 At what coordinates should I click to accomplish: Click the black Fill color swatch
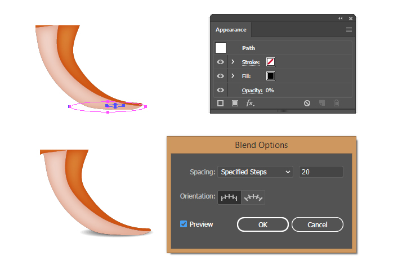click(271, 76)
